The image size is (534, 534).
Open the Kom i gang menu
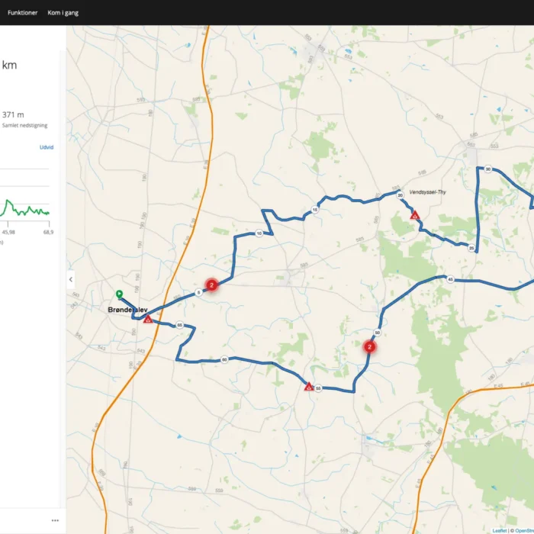point(63,13)
